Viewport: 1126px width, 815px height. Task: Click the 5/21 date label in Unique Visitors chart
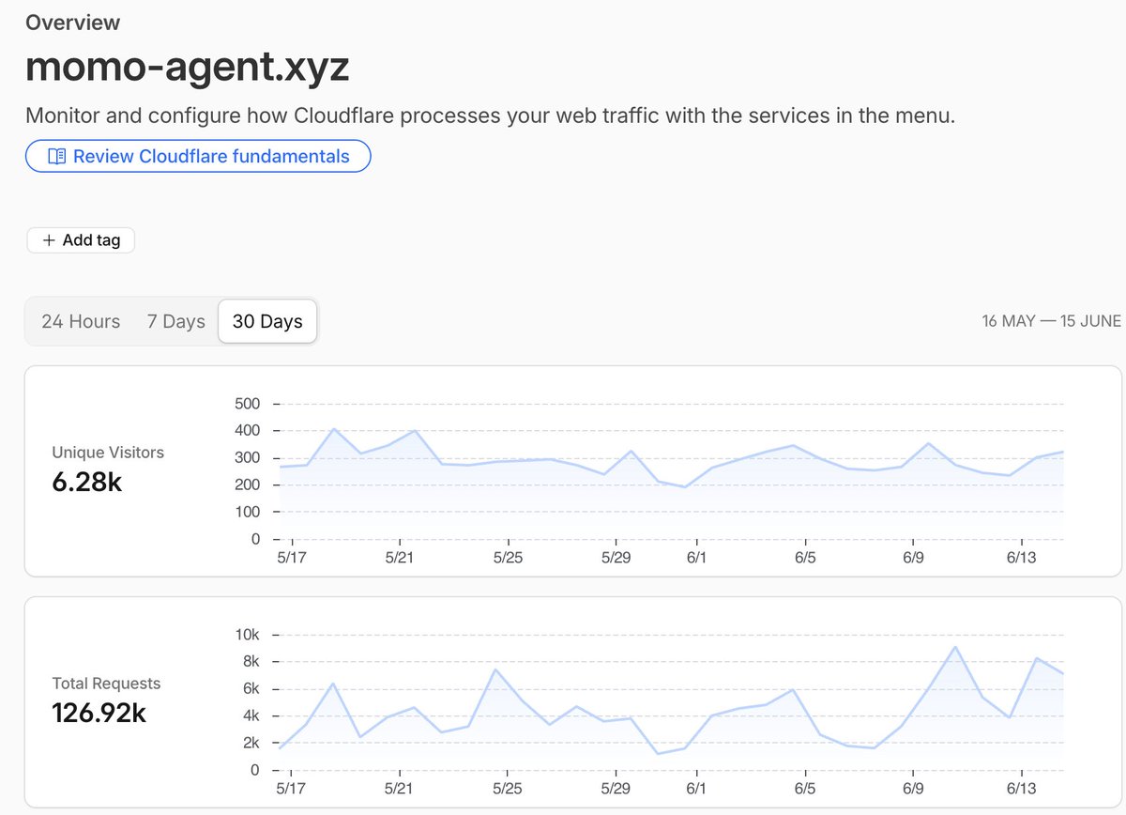[x=400, y=558]
